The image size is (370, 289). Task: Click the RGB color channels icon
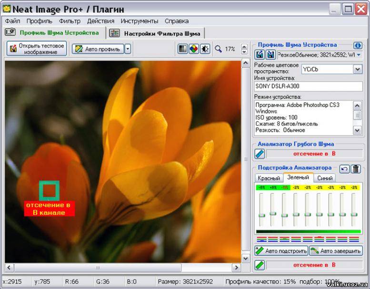pyautogui.click(x=194, y=49)
